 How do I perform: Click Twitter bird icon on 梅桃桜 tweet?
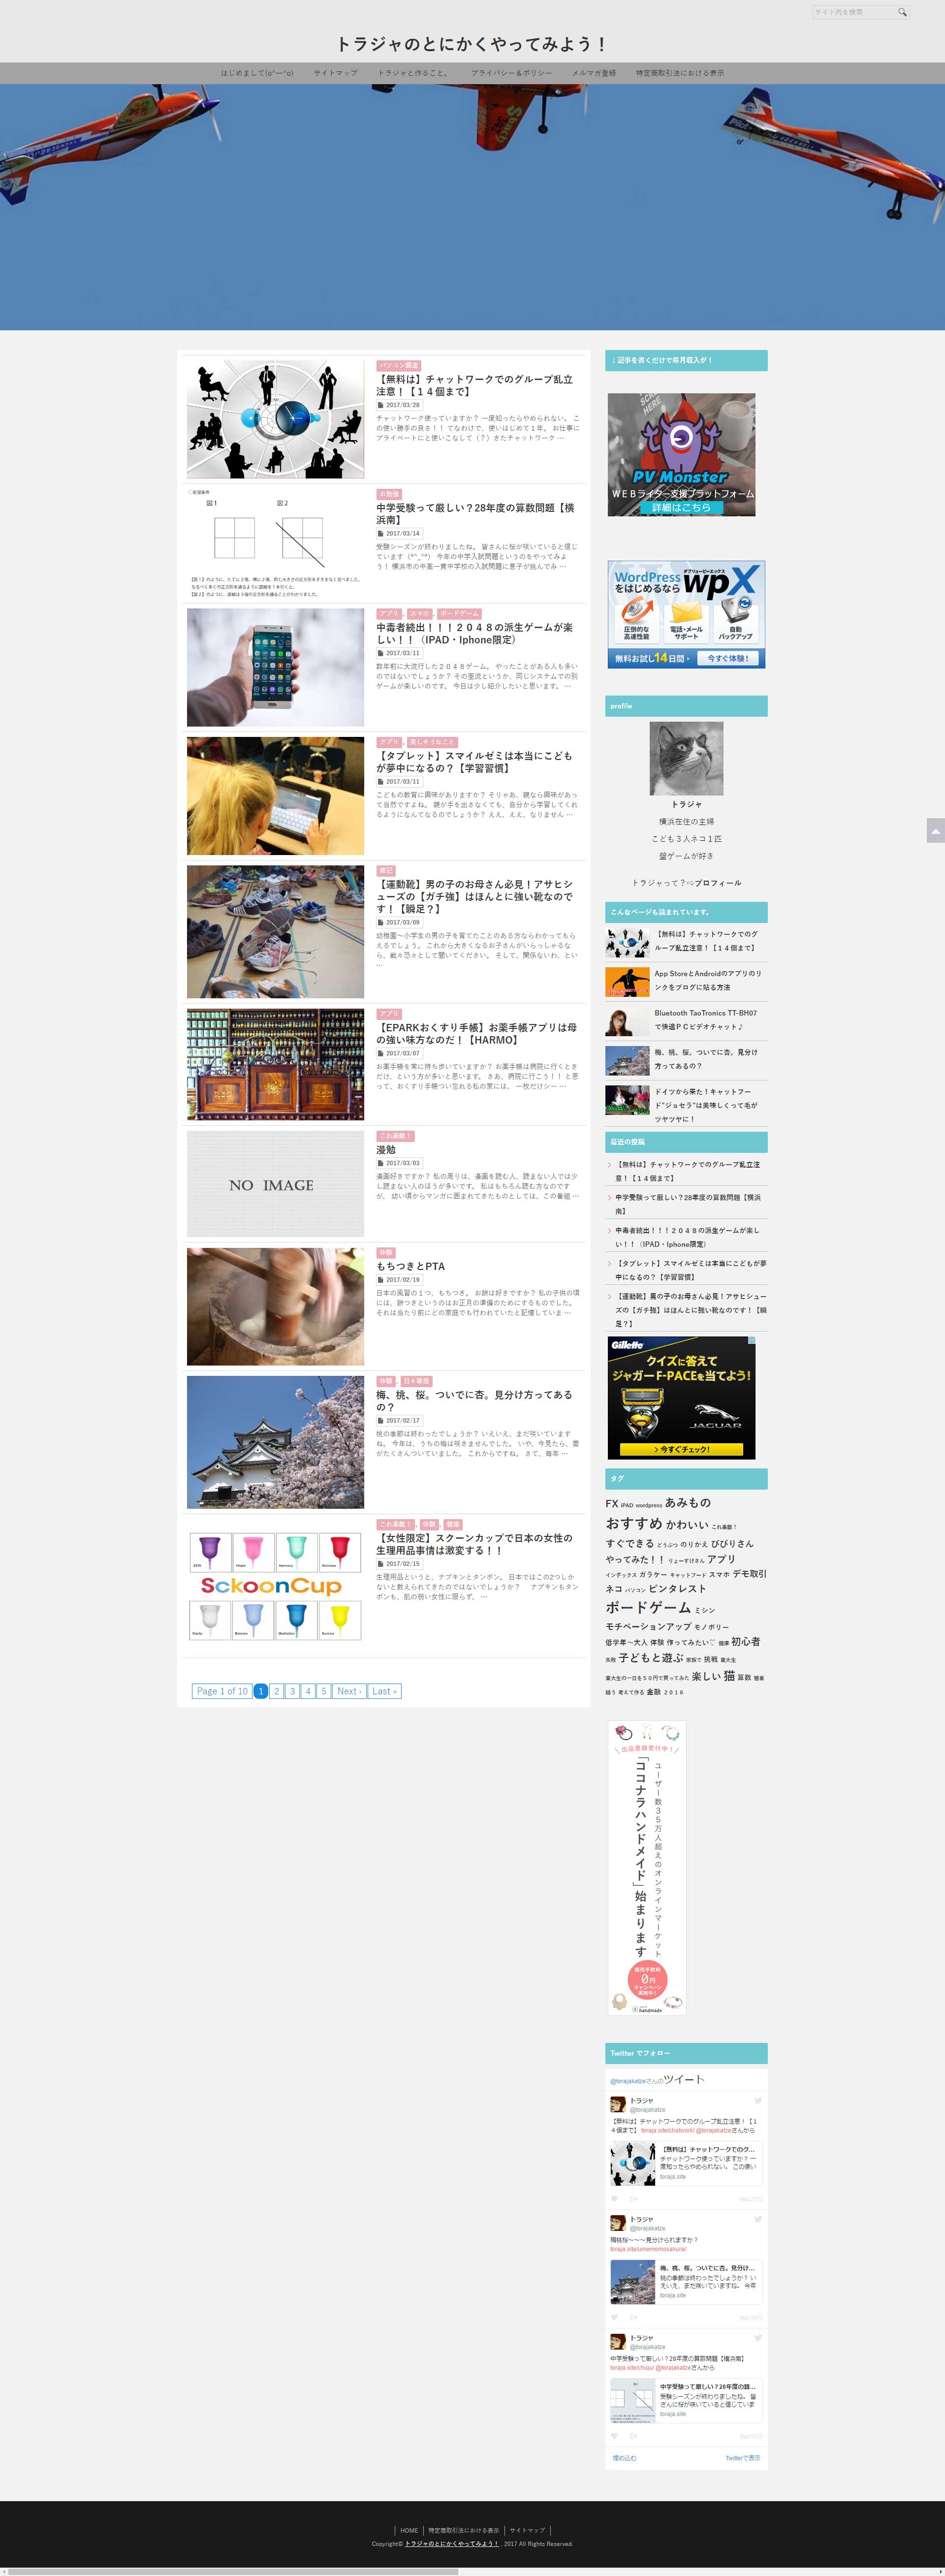tap(758, 2219)
